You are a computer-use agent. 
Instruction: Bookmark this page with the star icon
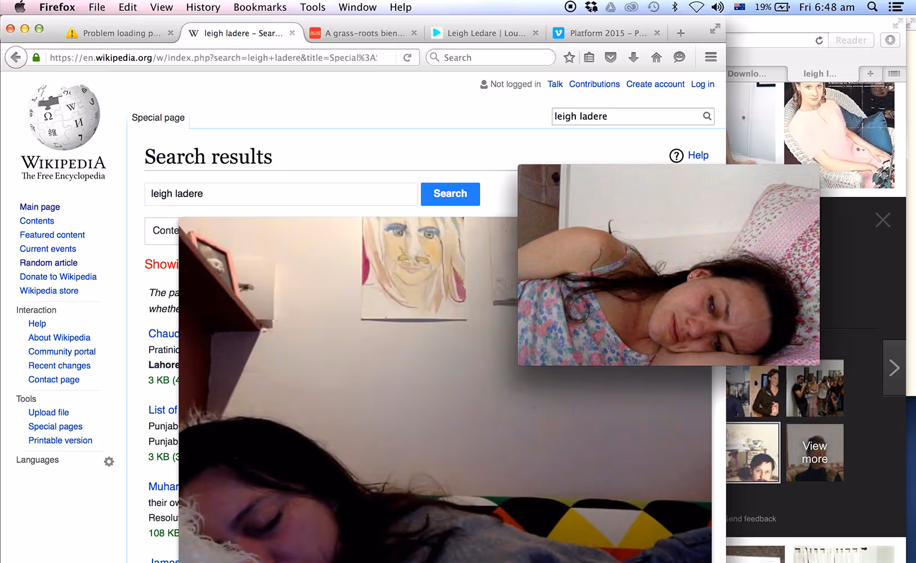pos(569,57)
